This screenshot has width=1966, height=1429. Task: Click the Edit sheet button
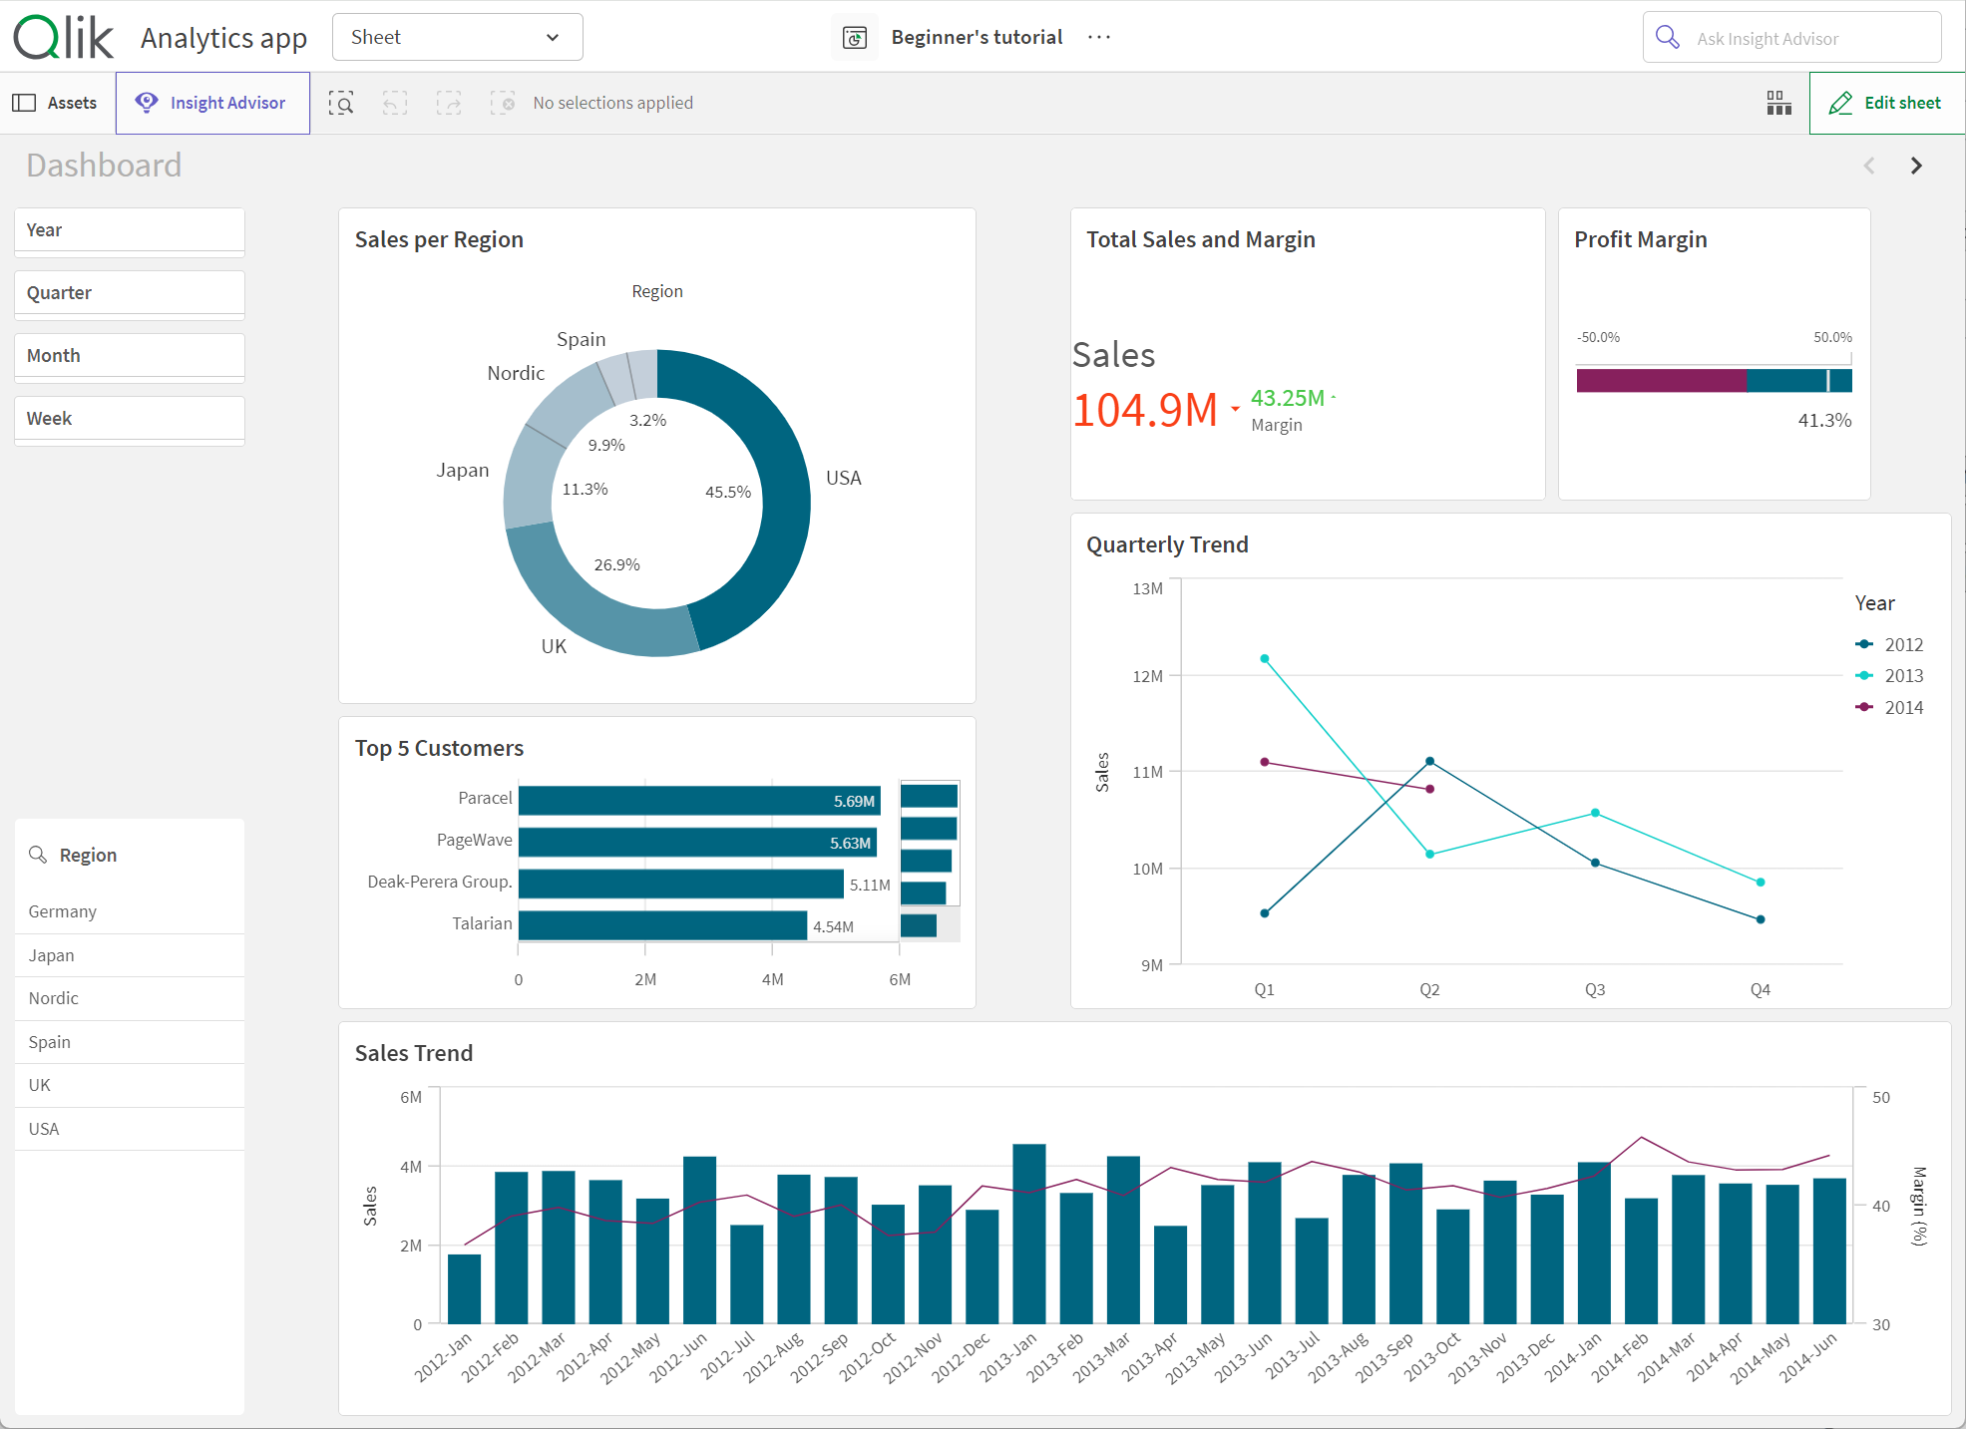[x=1886, y=103]
